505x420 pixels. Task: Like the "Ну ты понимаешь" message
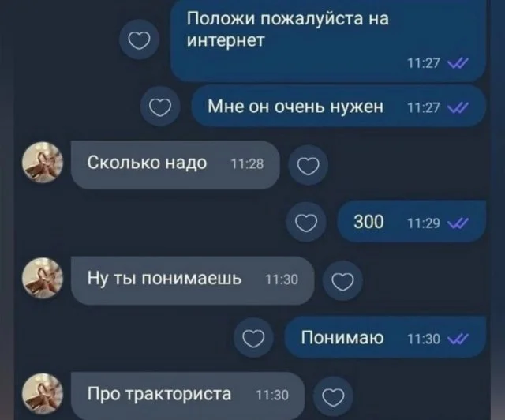(342, 281)
